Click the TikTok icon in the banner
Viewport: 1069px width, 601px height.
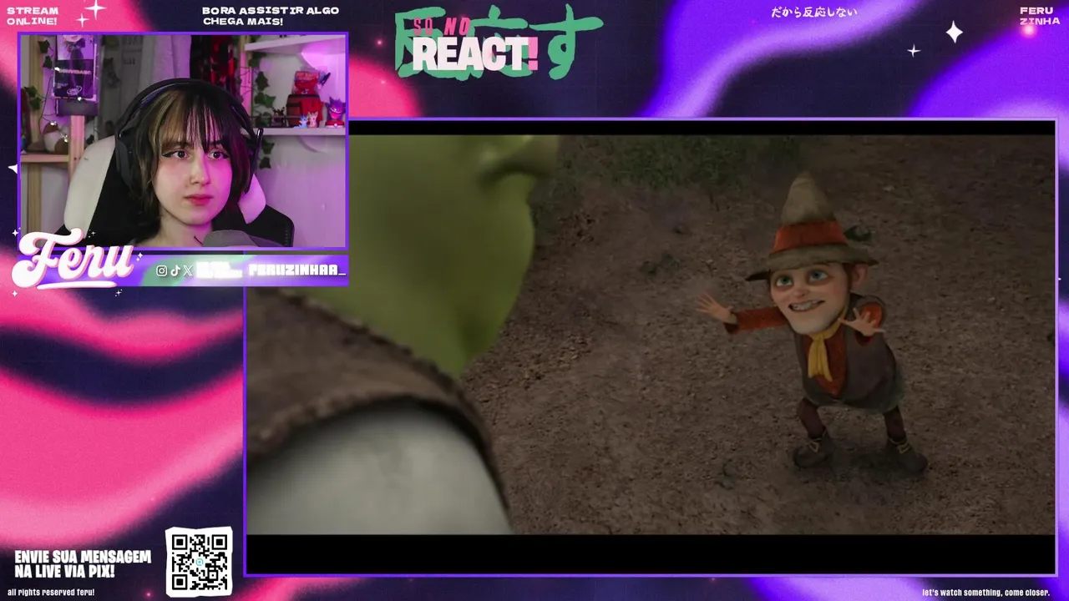[x=175, y=270]
